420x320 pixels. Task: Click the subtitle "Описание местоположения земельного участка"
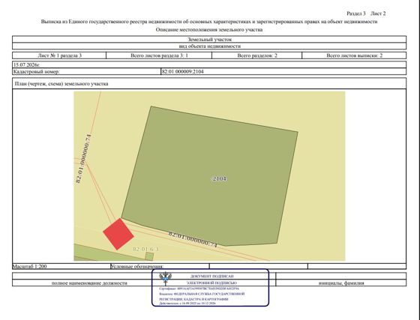pyautogui.click(x=209, y=30)
